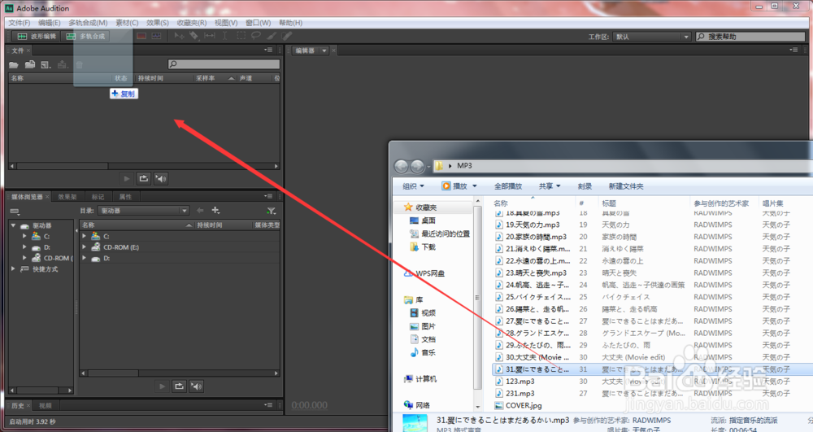
Task: Switch to 波形编辑 waveform view
Action: coord(37,37)
